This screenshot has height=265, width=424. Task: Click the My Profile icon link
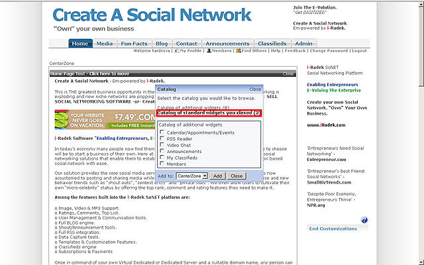pyautogui.click(x=176, y=50)
